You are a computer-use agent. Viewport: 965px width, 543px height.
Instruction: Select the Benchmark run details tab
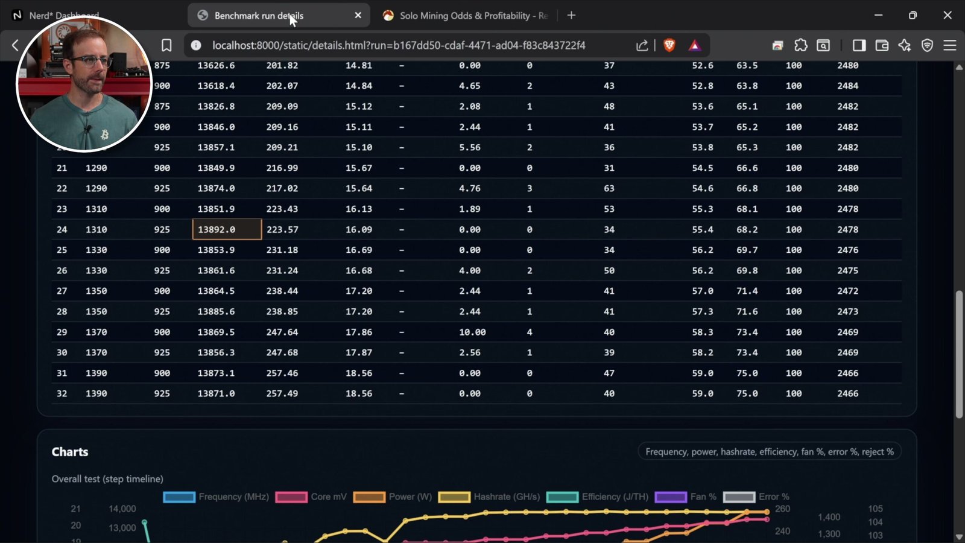(279, 15)
